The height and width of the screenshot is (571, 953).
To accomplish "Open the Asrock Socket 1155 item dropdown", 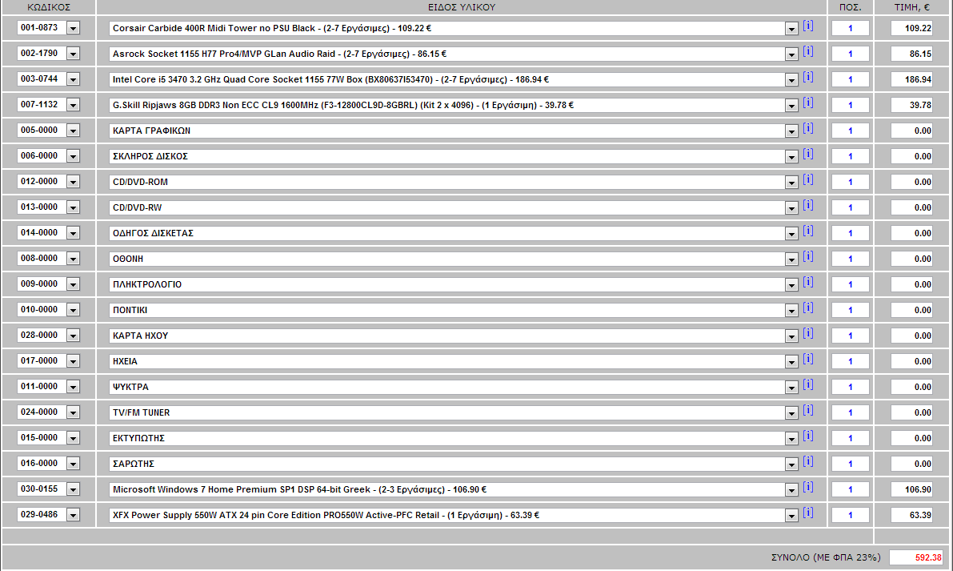I will click(x=791, y=54).
